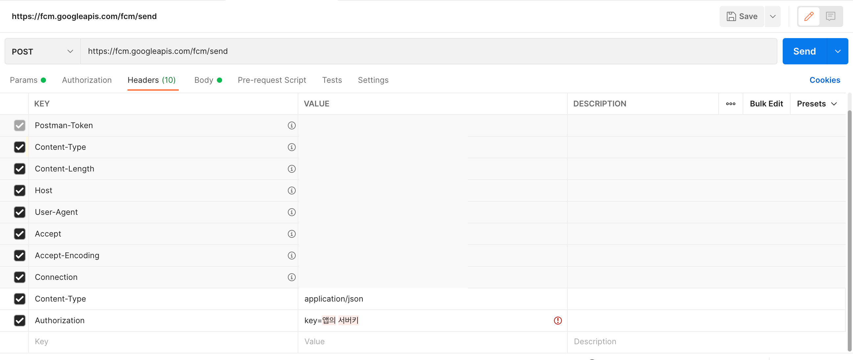
Task: Click info icon beside Postman-Token header
Action: tap(291, 125)
